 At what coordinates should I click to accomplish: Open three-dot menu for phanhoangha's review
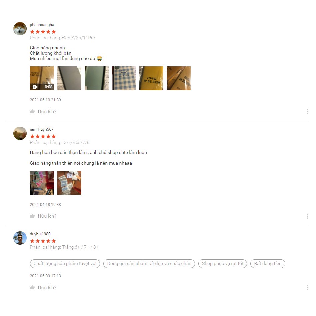pos(308,111)
